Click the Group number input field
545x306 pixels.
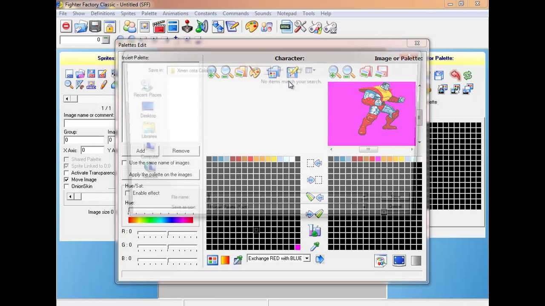tap(84, 140)
